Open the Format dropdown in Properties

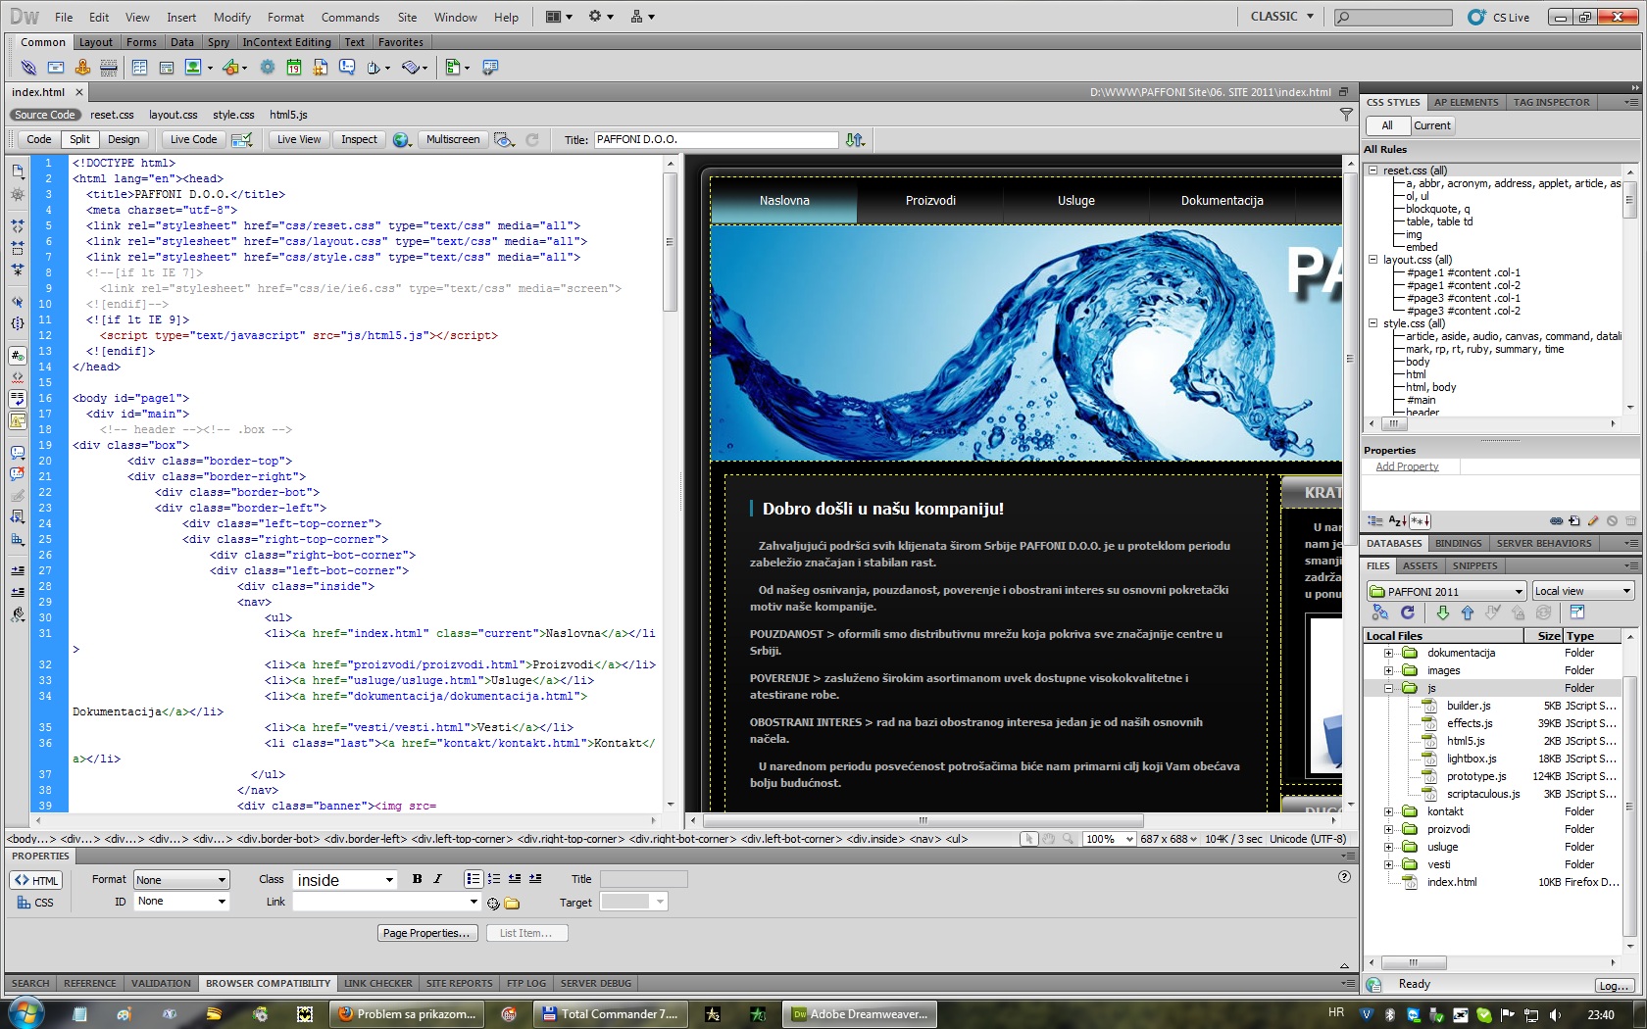pyautogui.click(x=181, y=880)
